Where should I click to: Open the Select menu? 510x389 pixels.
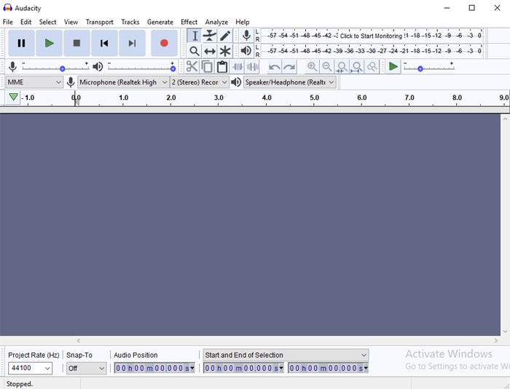pyautogui.click(x=48, y=22)
